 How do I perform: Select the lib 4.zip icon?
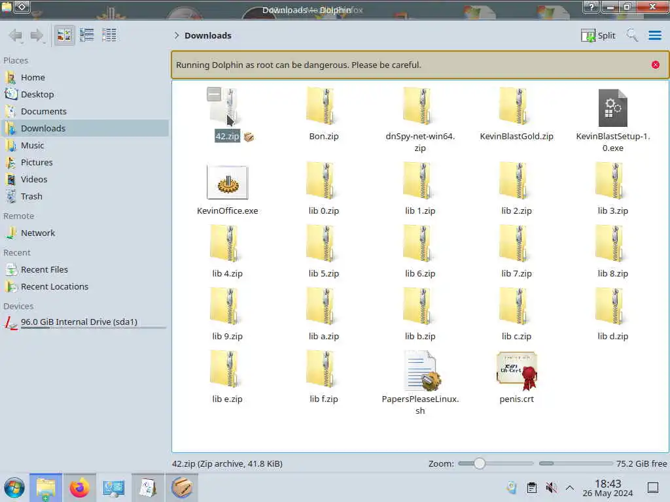point(227,244)
